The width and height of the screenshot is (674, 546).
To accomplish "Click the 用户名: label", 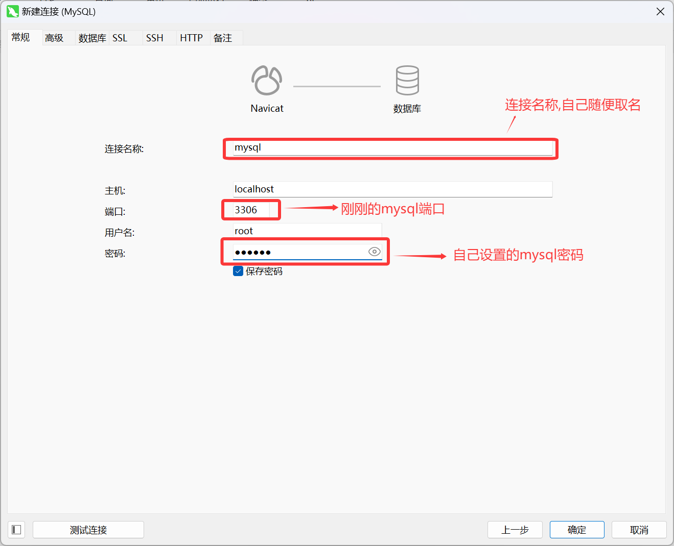I will [x=120, y=233].
